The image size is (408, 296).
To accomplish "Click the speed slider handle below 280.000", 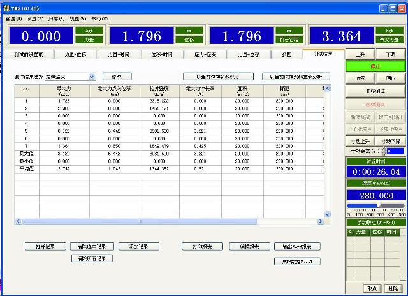I will [x=379, y=205].
